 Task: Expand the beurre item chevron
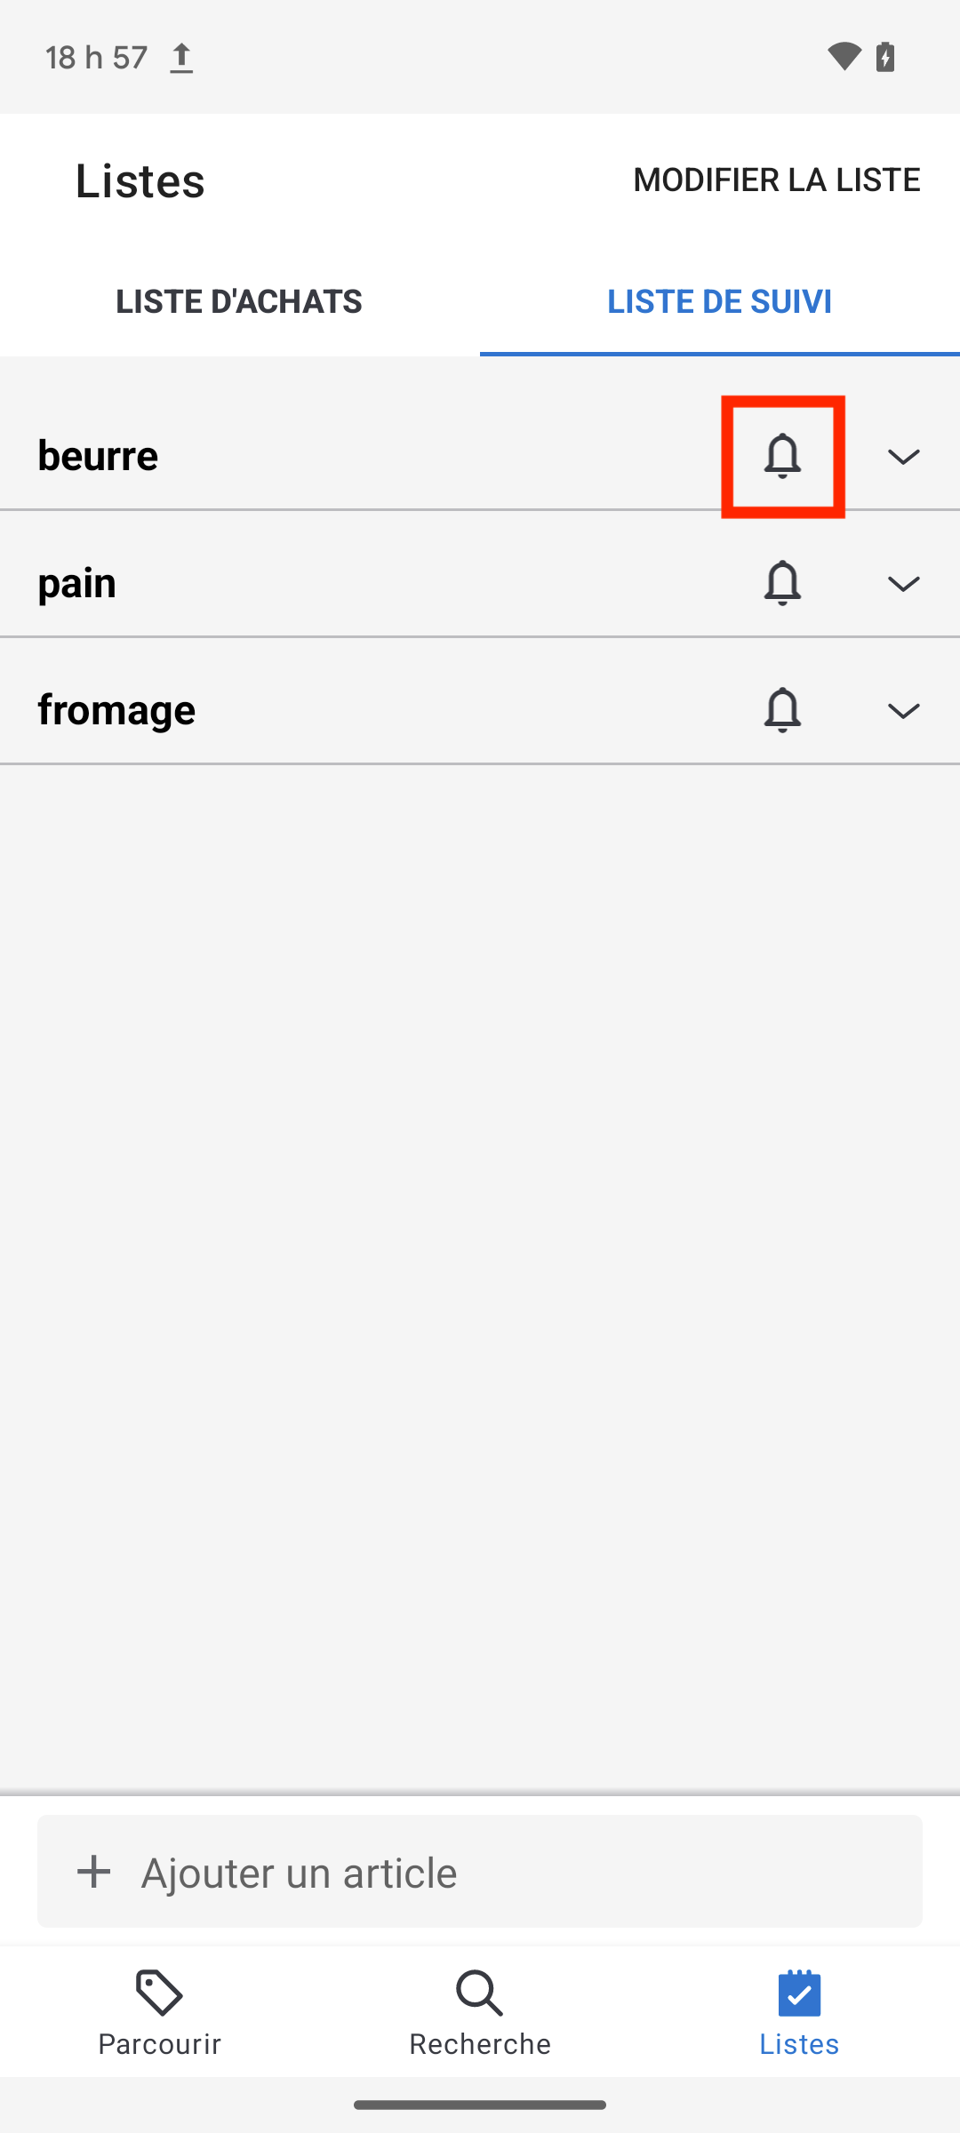903,457
